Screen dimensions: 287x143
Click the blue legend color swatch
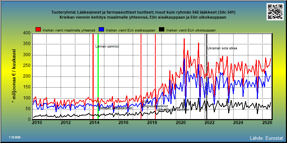pos(102,30)
